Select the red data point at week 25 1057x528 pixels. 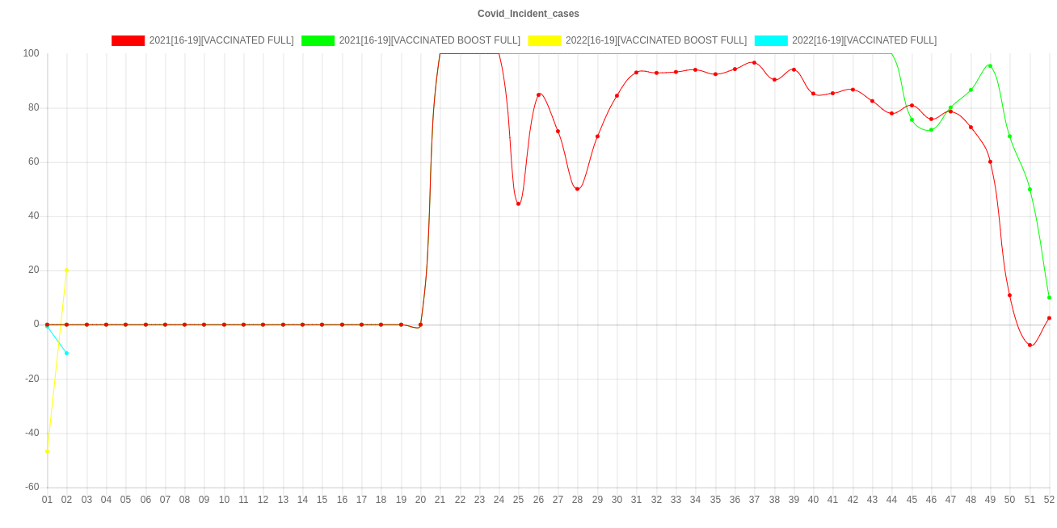point(518,203)
